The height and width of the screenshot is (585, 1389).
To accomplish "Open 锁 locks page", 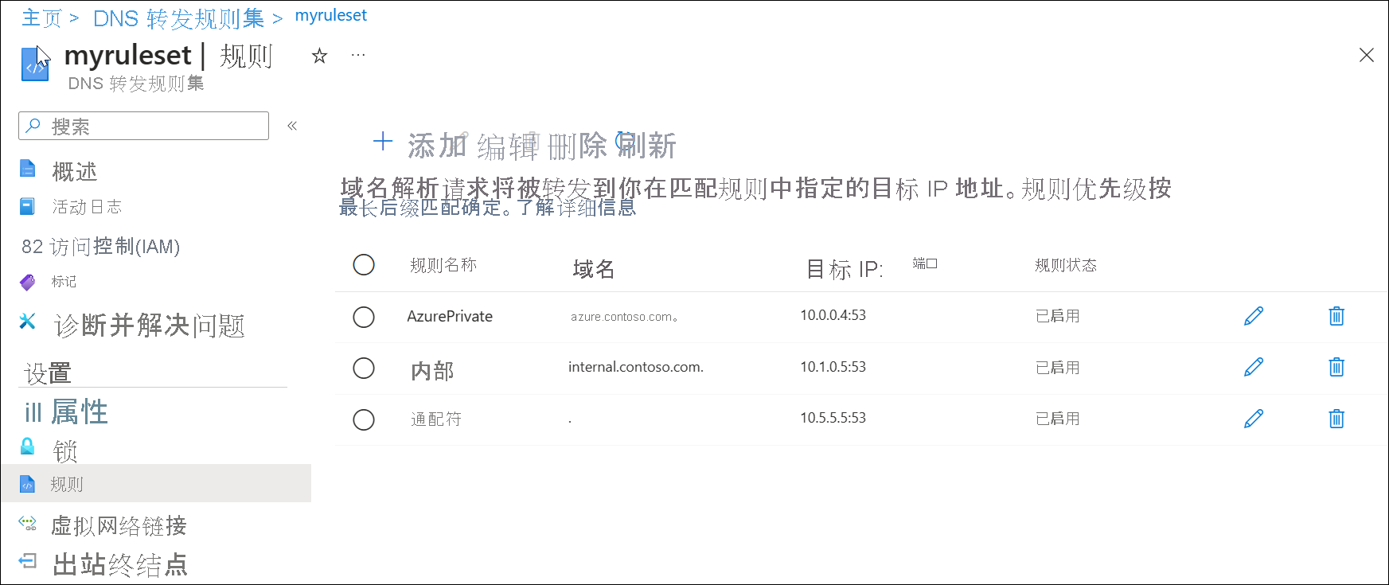I will (x=65, y=451).
